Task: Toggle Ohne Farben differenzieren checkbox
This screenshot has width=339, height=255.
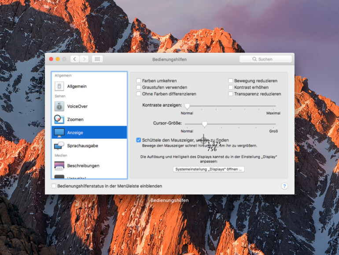Action: click(139, 94)
